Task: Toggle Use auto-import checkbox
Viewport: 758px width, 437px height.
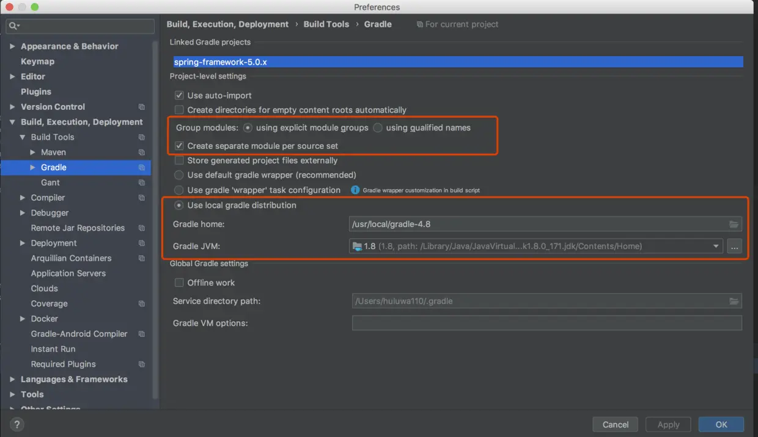Action: (179, 96)
